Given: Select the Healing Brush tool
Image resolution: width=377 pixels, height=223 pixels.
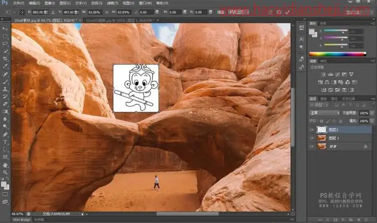Looking at the screenshot, I should click(5, 74).
